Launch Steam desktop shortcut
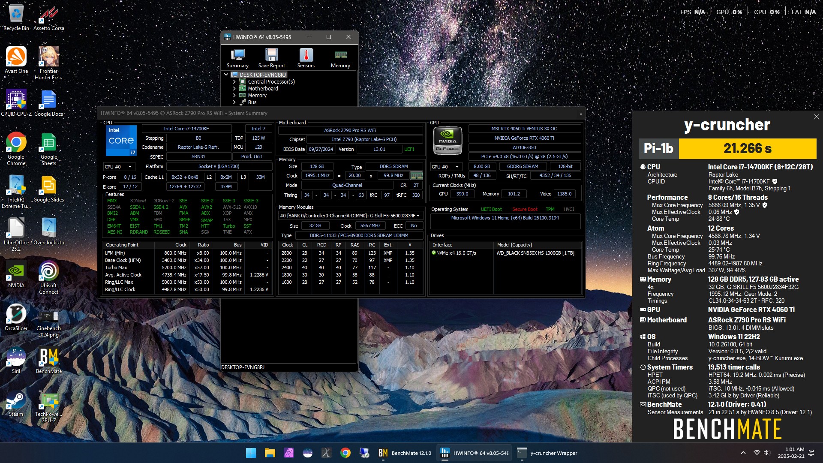 [16, 403]
